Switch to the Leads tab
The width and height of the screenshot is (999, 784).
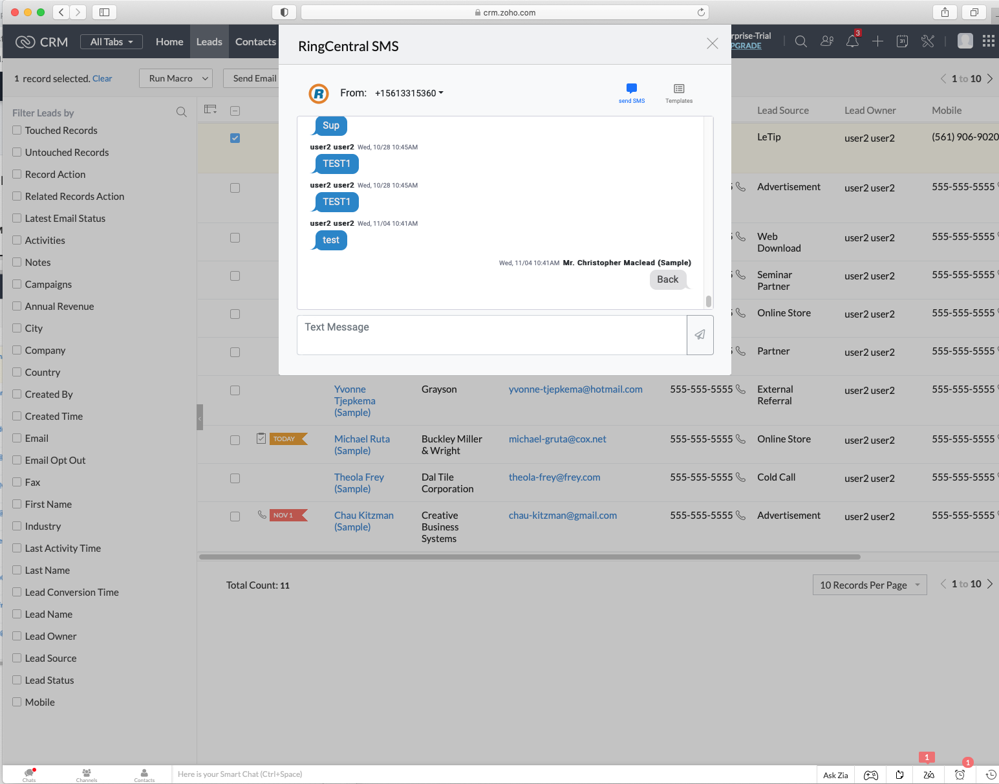209,41
